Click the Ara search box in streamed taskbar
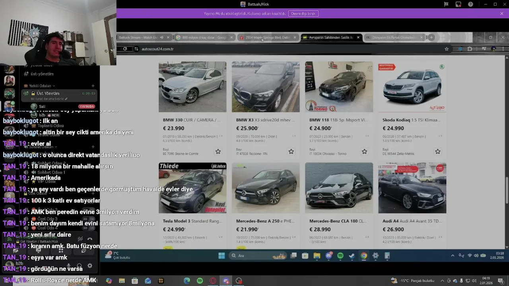Viewport: 509px width, 286px height. tap(258, 256)
